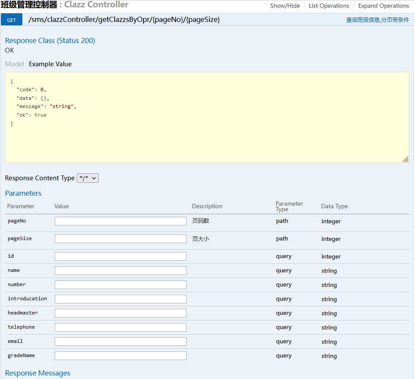The width and height of the screenshot is (414, 379).
Task: Click the yellow example JSON box
Action: point(207,117)
